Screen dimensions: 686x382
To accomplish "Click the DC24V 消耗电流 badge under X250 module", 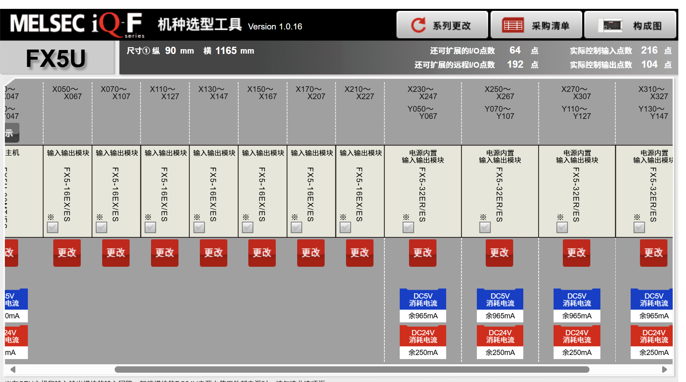I will click(x=500, y=336).
